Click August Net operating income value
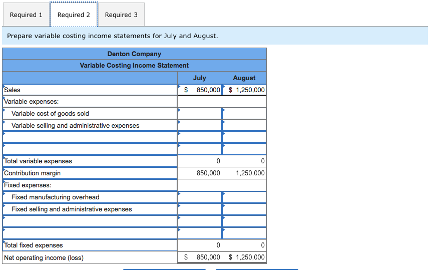This screenshot has height=270, width=446. coord(244,257)
